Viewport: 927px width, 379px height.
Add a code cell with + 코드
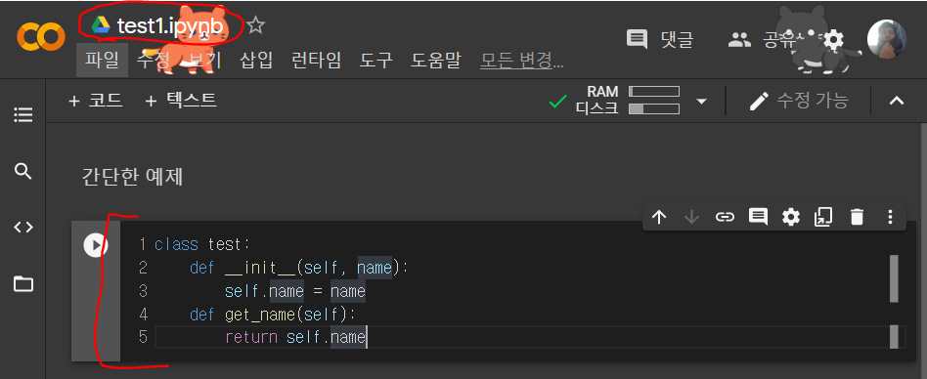[95, 101]
